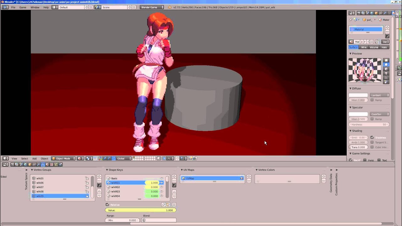
Task: Toggle the Relative shape keys checkbox
Action: (x=107, y=205)
